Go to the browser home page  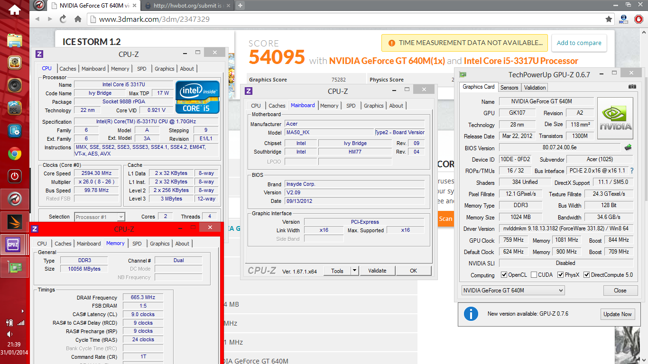click(78, 19)
